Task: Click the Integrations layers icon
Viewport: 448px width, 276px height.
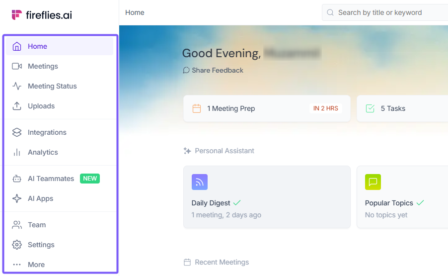Action: pyautogui.click(x=17, y=132)
